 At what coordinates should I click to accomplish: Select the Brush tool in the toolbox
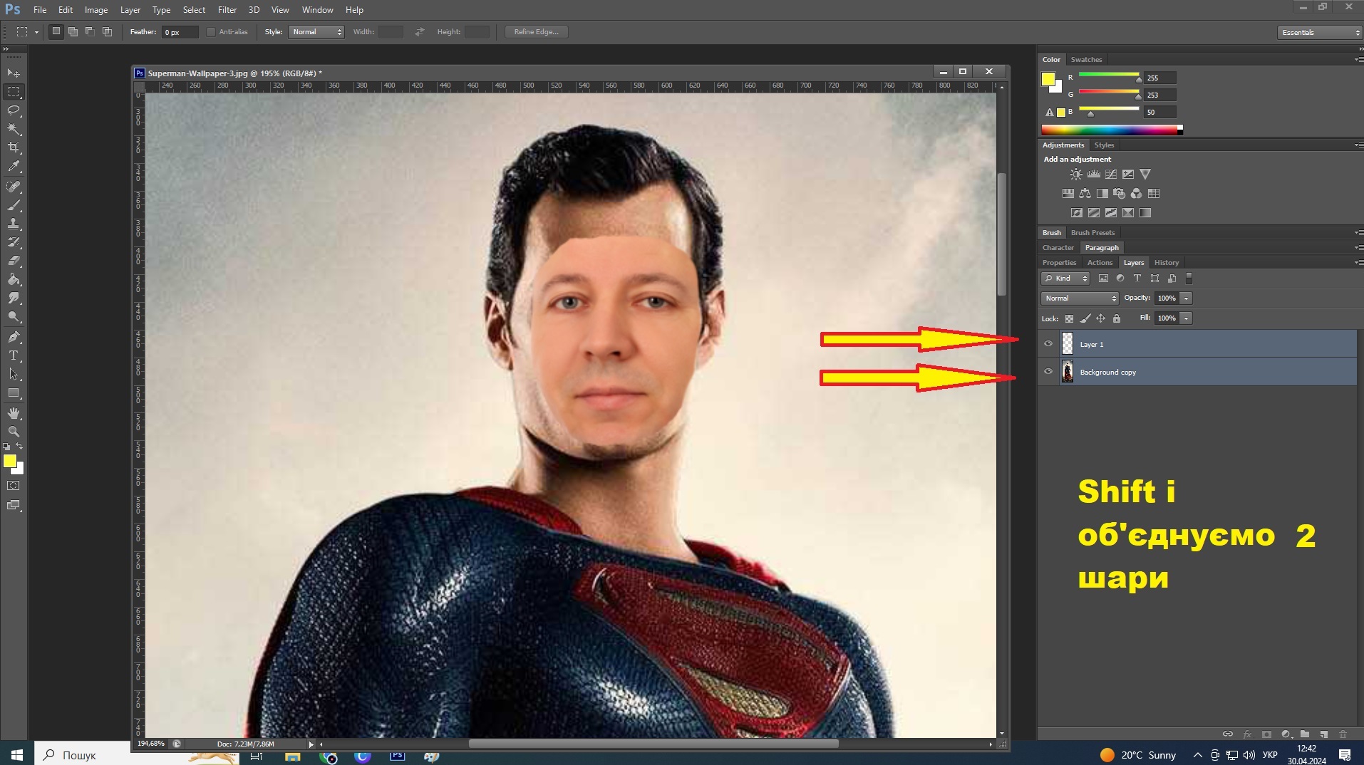click(14, 205)
